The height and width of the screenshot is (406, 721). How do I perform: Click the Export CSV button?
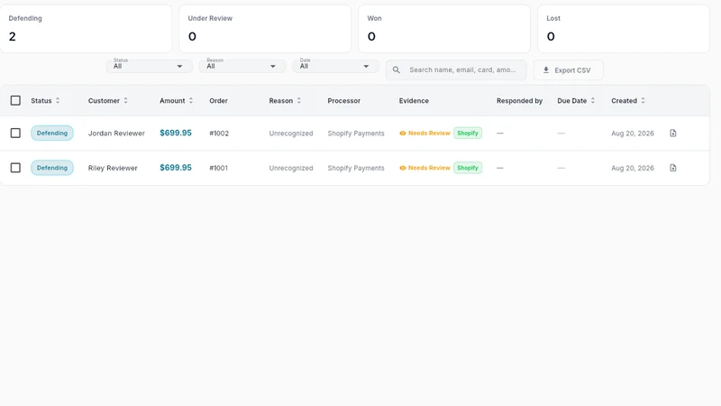click(568, 70)
